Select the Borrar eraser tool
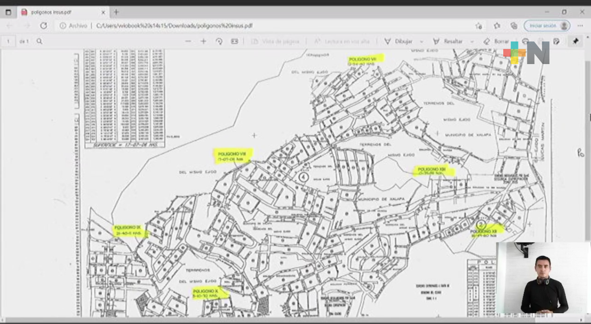 pos(496,41)
